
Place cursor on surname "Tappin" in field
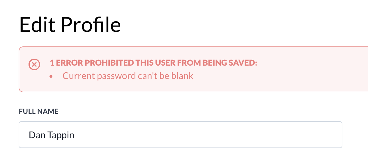pyautogui.click(x=62, y=135)
